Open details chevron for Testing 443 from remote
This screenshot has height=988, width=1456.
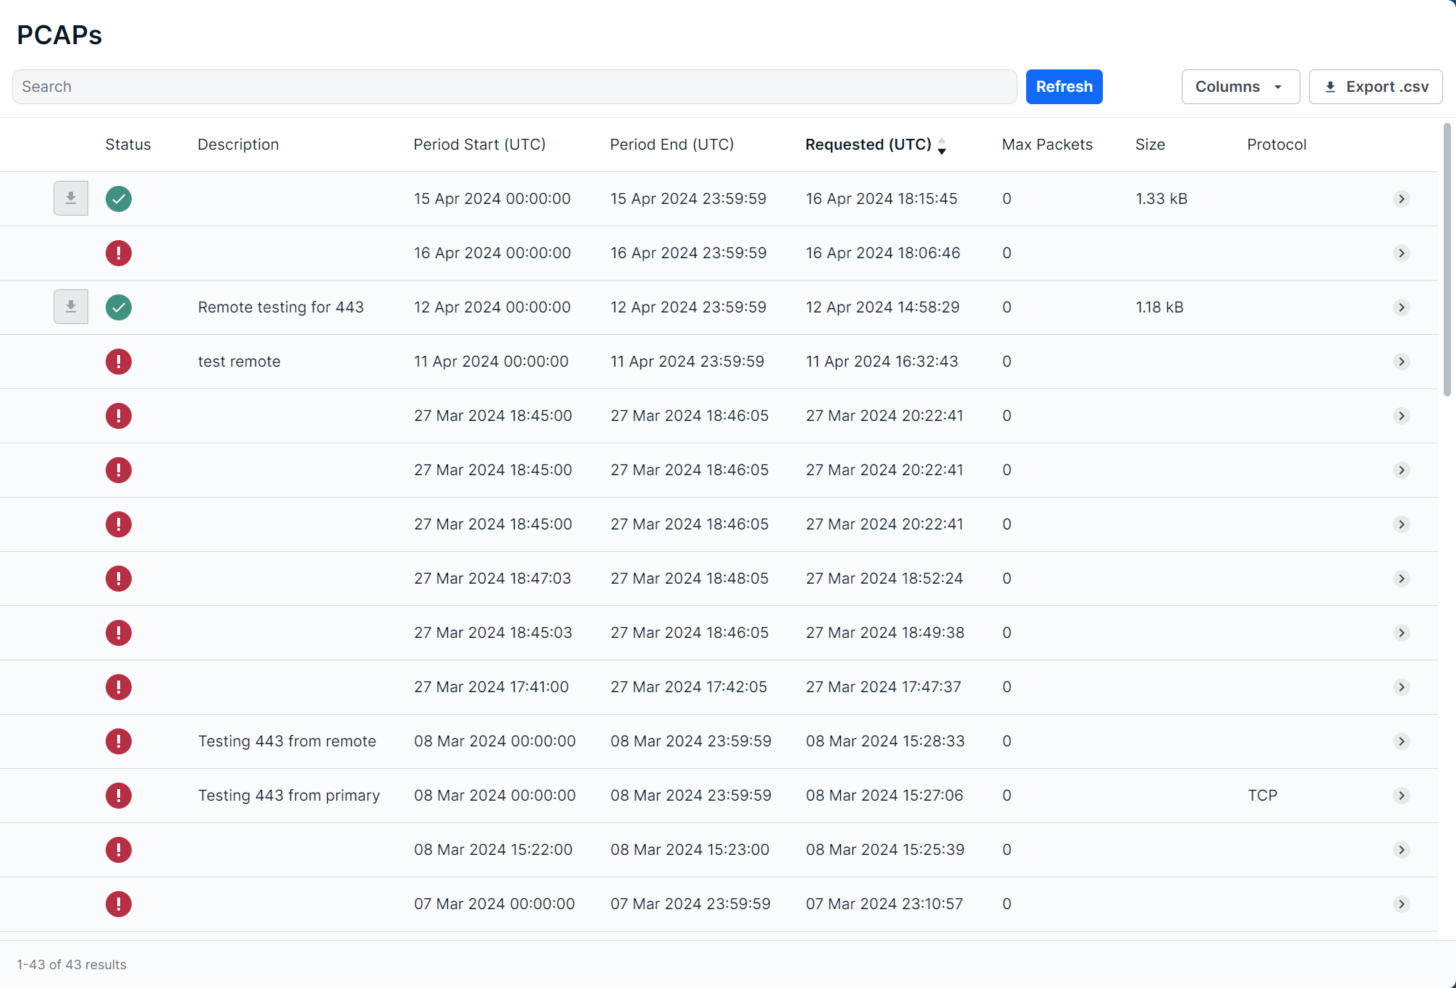(x=1401, y=741)
